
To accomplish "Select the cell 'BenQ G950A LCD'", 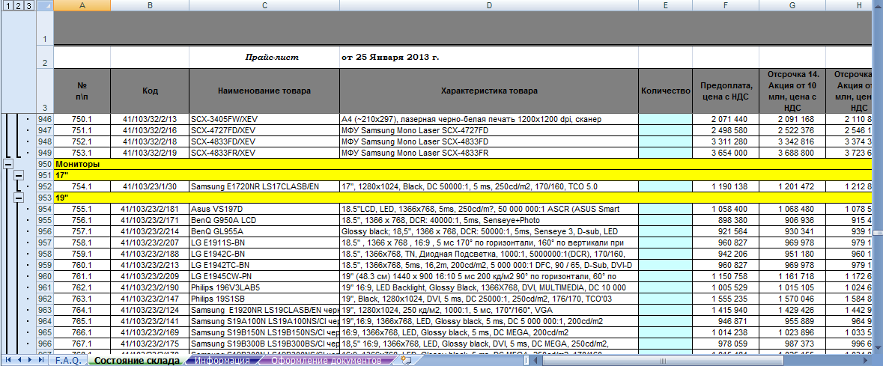I will click(x=264, y=220).
